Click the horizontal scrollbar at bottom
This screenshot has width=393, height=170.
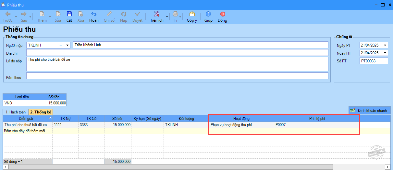pyautogui.click(x=195, y=167)
